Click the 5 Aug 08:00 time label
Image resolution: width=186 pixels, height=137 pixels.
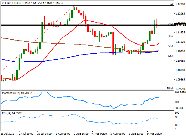(x=118, y=134)
